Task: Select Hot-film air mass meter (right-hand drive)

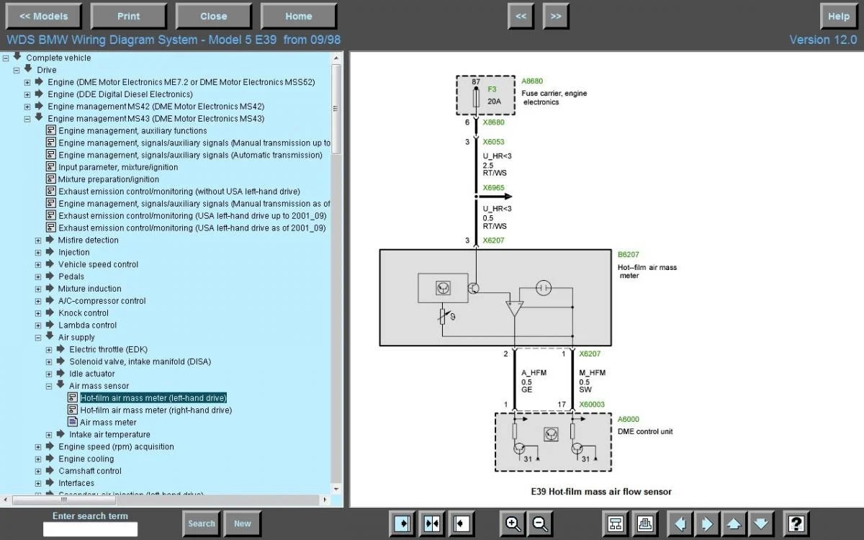Action: click(156, 410)
